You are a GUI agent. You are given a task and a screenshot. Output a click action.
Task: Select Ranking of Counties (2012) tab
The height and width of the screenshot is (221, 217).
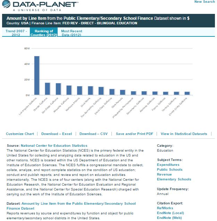click(44, 33)
